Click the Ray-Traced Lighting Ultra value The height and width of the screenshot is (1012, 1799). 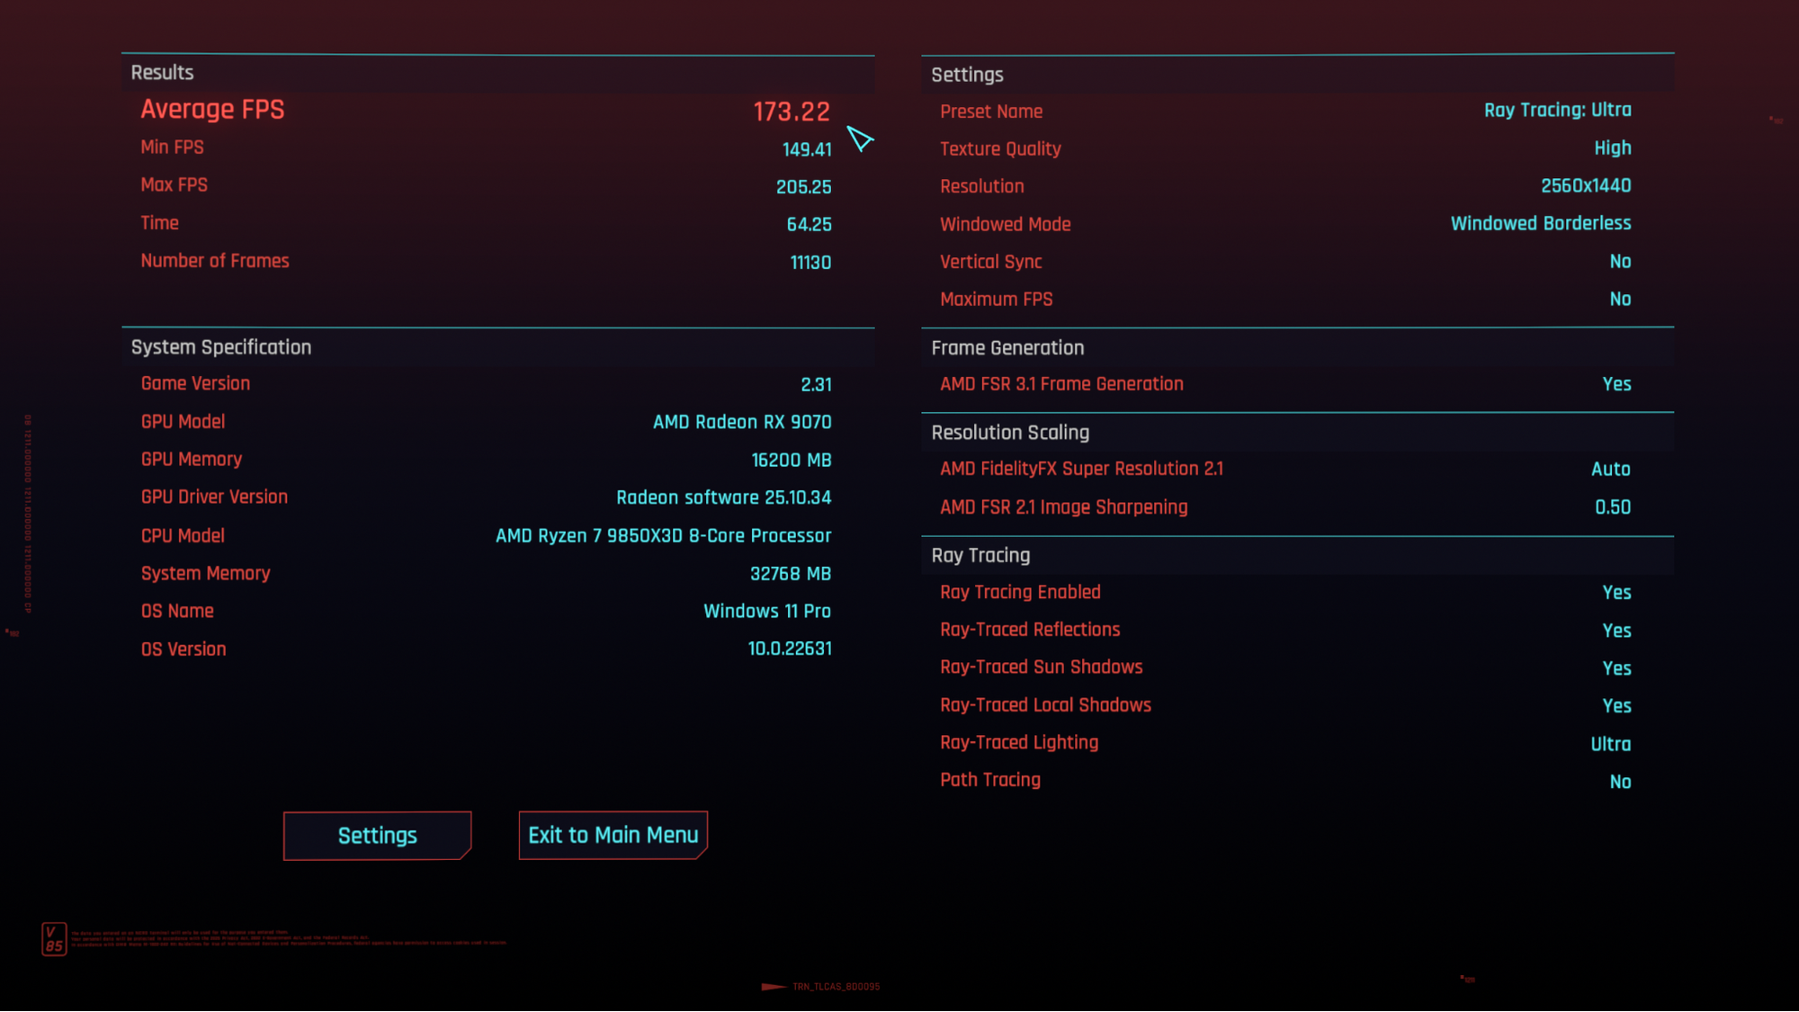[1610, 744]
